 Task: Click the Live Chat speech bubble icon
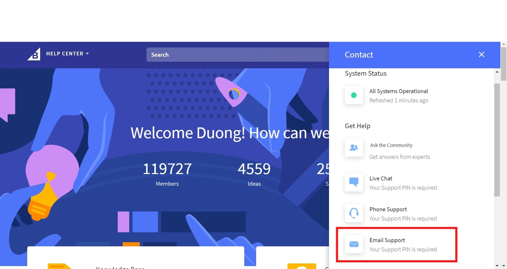[x=354, y=182]
